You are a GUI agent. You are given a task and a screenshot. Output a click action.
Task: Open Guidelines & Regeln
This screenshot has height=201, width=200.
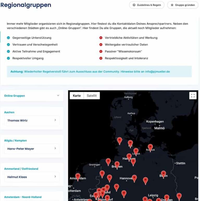[147, 5]
